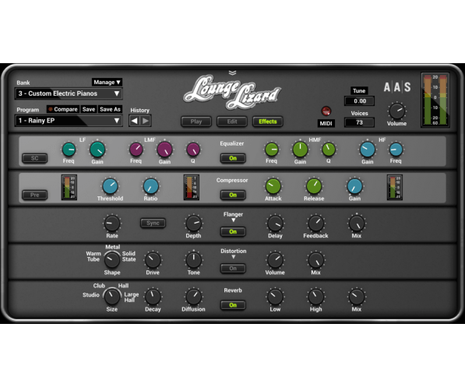Click the LMF Freq knob
465x387 pixels.
[x=136, y=150]
